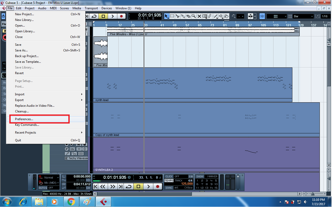
Task: Toggle TEMPO track button
Action: pos(169,180)
